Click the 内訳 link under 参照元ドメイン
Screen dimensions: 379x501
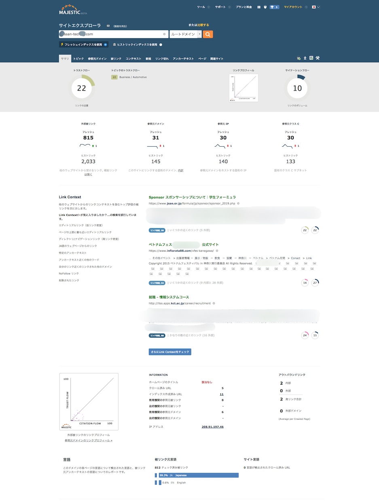(180, 171)
